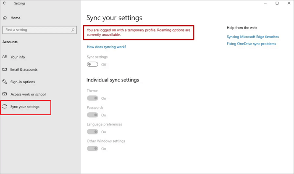Click the Sync your settings arrows icon
The height and width of the screenshot is (174, 294).
(x=5, y=107)
